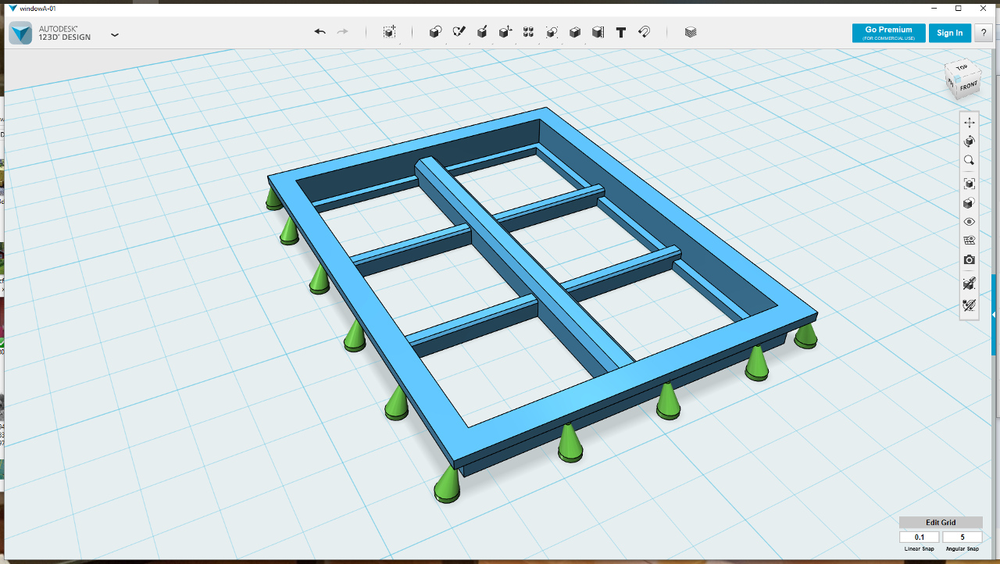Open the Primitives menu
Screen dimensions: 1000x564
pos(436,32)
